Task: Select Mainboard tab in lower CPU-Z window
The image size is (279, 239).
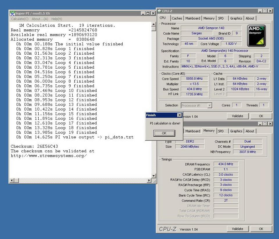Action: coord(193,131)
